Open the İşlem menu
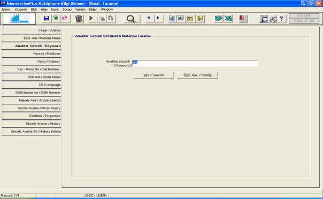323x199 pixels. click(x=6, y=10)
